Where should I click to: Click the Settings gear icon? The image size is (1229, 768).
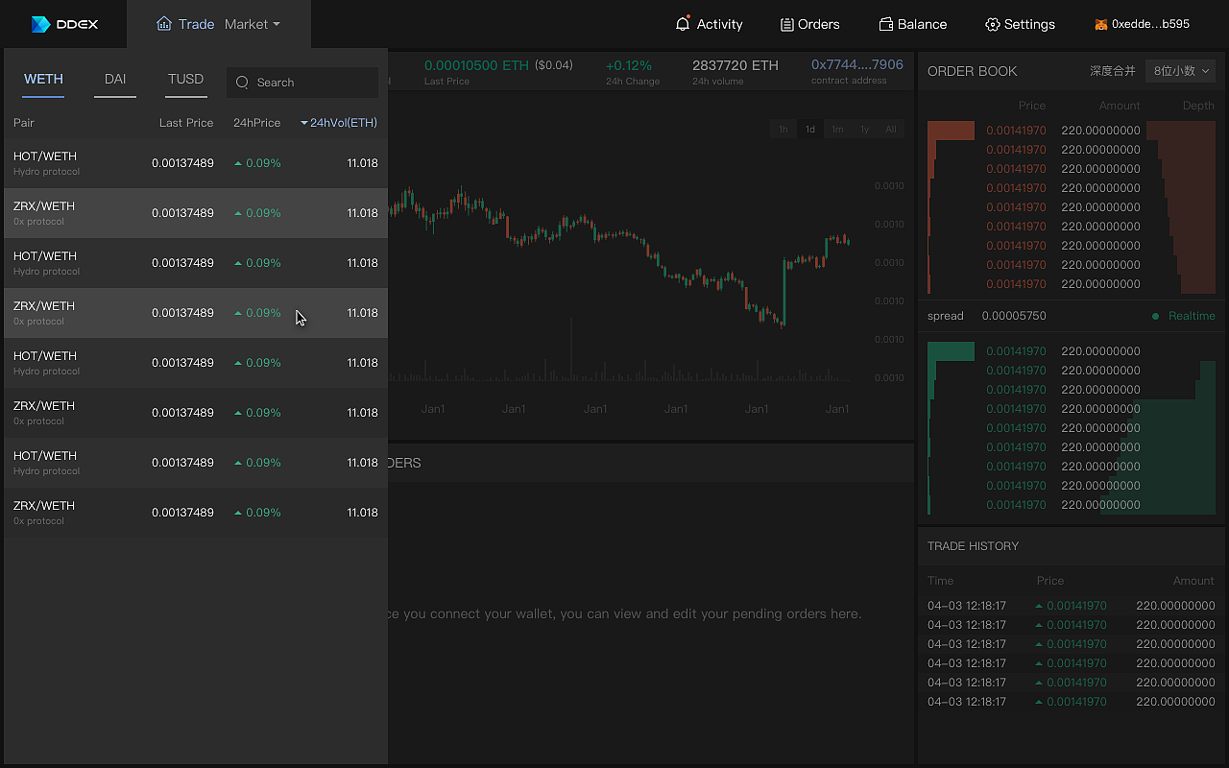click(x=993, y=24)
